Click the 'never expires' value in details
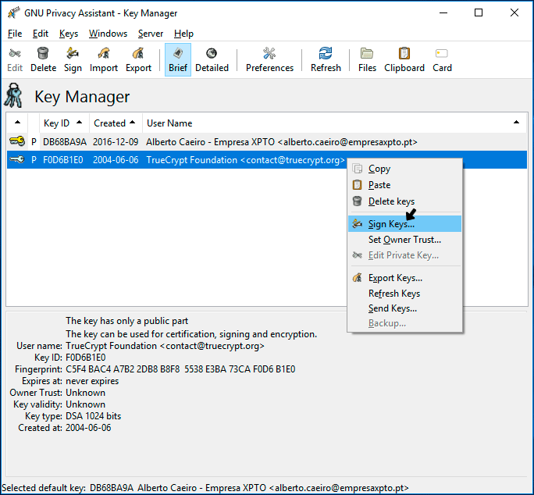The width and height of the screenshot is (534, 495). (x=92, y=381)
